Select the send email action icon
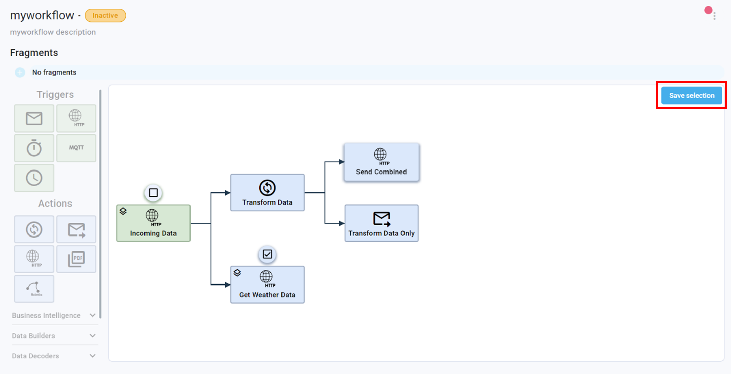731x374 pixels. pyautogui.click(x=76, y=229)
